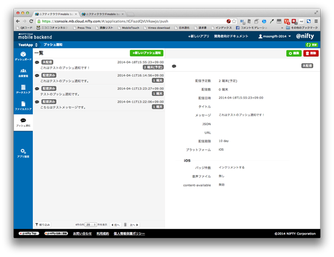Open the bookmarks overflow chevron
This screenshot has height=257, width=334.
tap(282, 28)
